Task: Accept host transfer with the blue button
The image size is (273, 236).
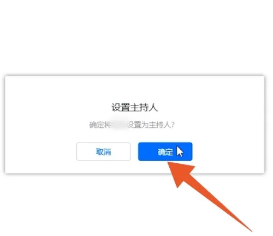Action: coord(165,151)
